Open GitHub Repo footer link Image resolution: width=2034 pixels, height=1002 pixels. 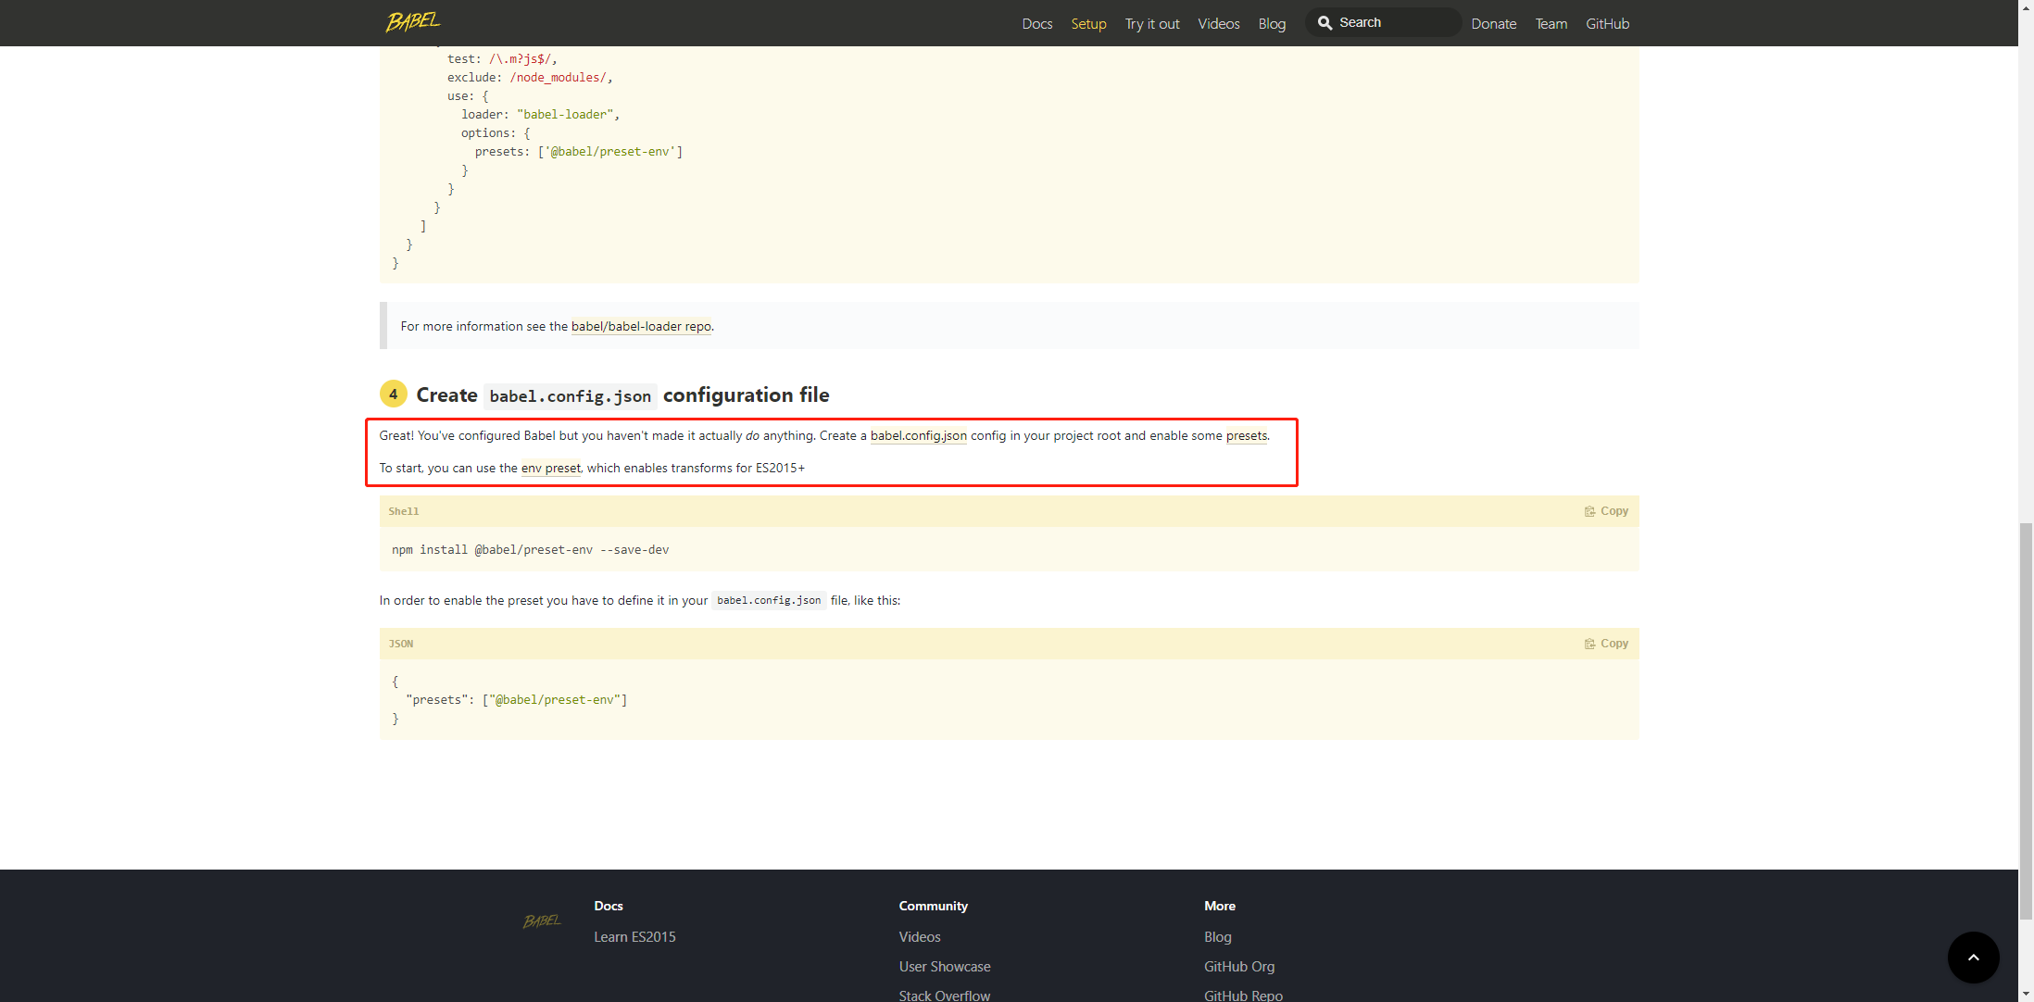pyautogui.click(x=1243, y=996)
